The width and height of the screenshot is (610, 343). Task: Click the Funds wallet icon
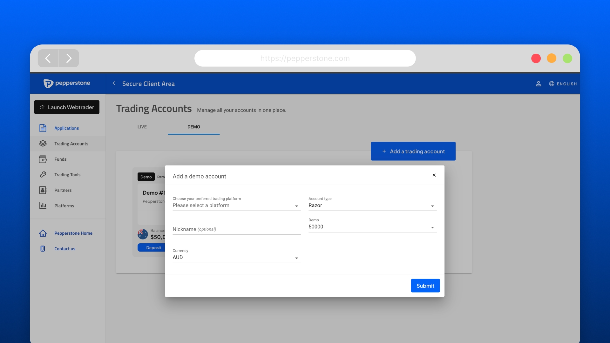tap(43, 159)
